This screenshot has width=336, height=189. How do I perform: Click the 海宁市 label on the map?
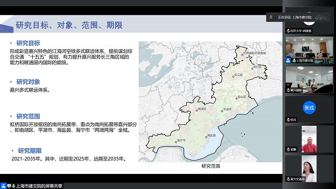(x=181, y=141)
